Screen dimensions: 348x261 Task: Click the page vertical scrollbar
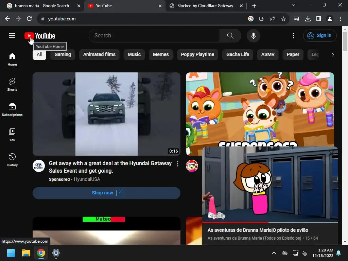(345, 42)
